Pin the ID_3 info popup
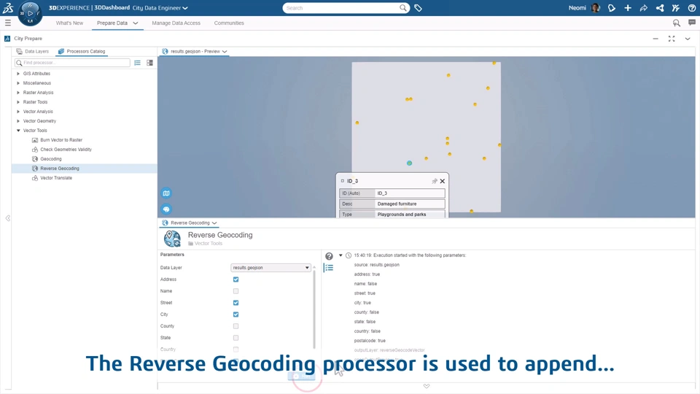This screenshot has height=394, width=700. pos(434,181)
